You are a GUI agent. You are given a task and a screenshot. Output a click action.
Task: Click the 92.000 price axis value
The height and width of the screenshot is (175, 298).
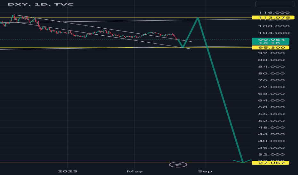click(x=271, y=53)
